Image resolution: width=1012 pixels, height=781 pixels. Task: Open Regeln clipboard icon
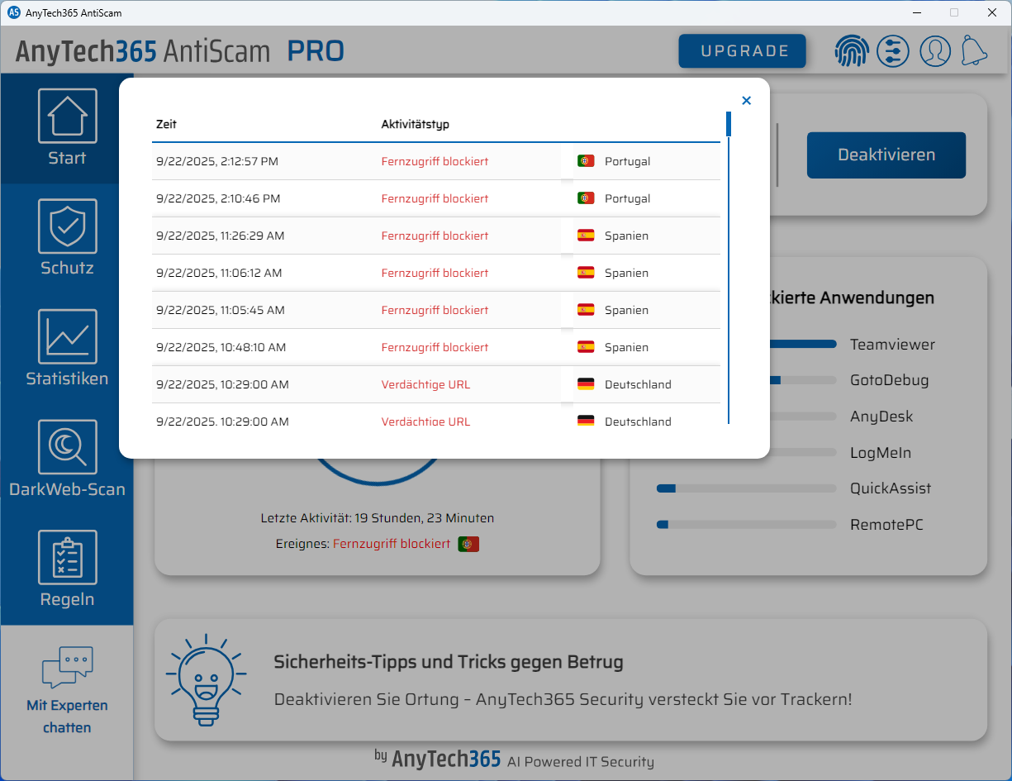pyautogui.click(x=67, y=558)
